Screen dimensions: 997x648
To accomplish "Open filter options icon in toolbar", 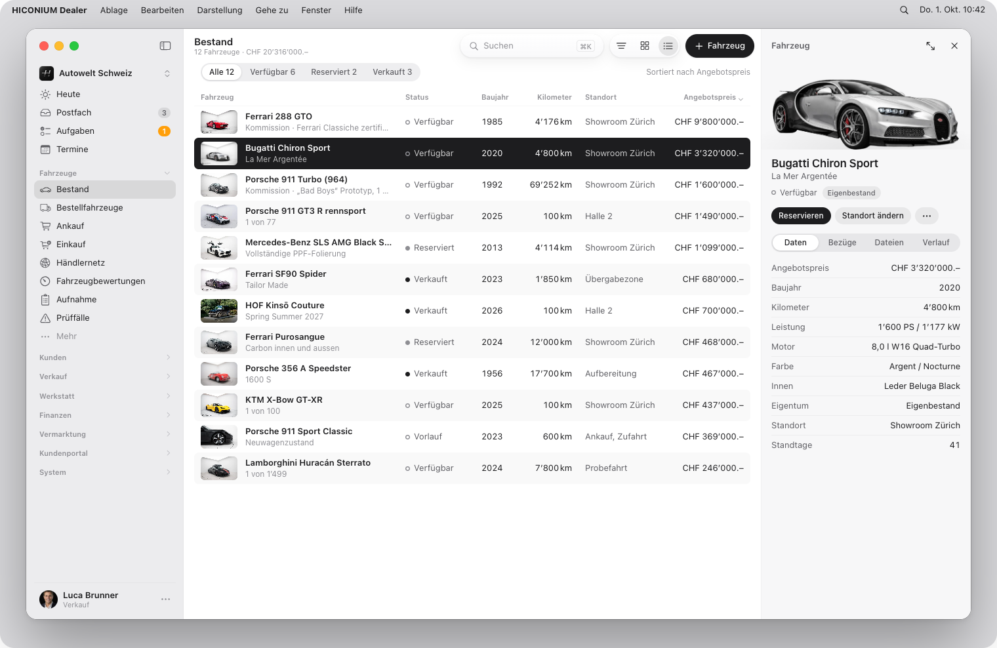I will tap(621, 46).
